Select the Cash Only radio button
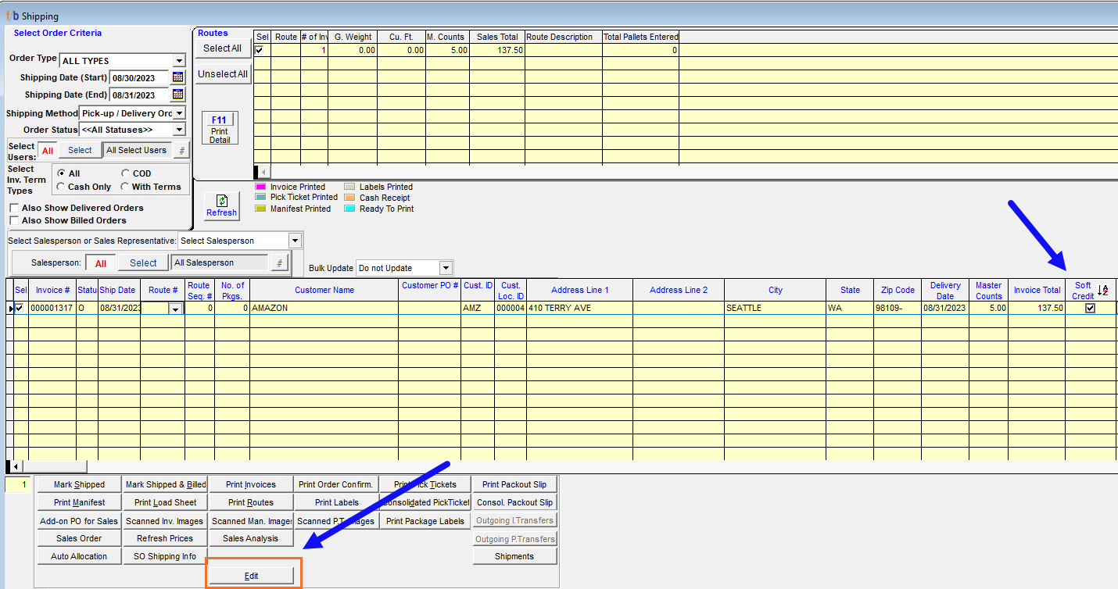The height and width of the screenshot is (589, 1118). point(61,187)
